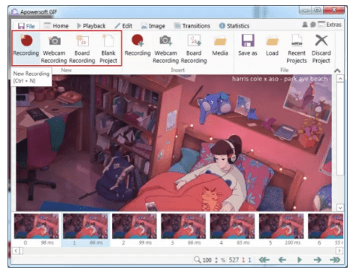Adjust zoom with the stepper arrows
The height and width of the screenshot is (273, 350).
(216, 260)
